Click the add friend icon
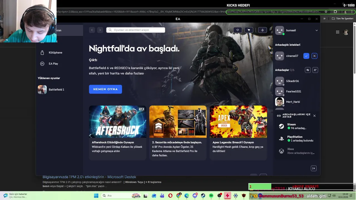This screenshot has height=200, width=356. pyautogui.click(x=315, y=70)
